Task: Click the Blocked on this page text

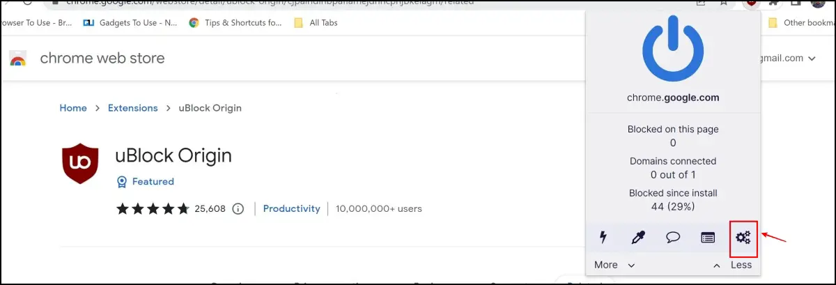Action: click(x=673, y=129)
